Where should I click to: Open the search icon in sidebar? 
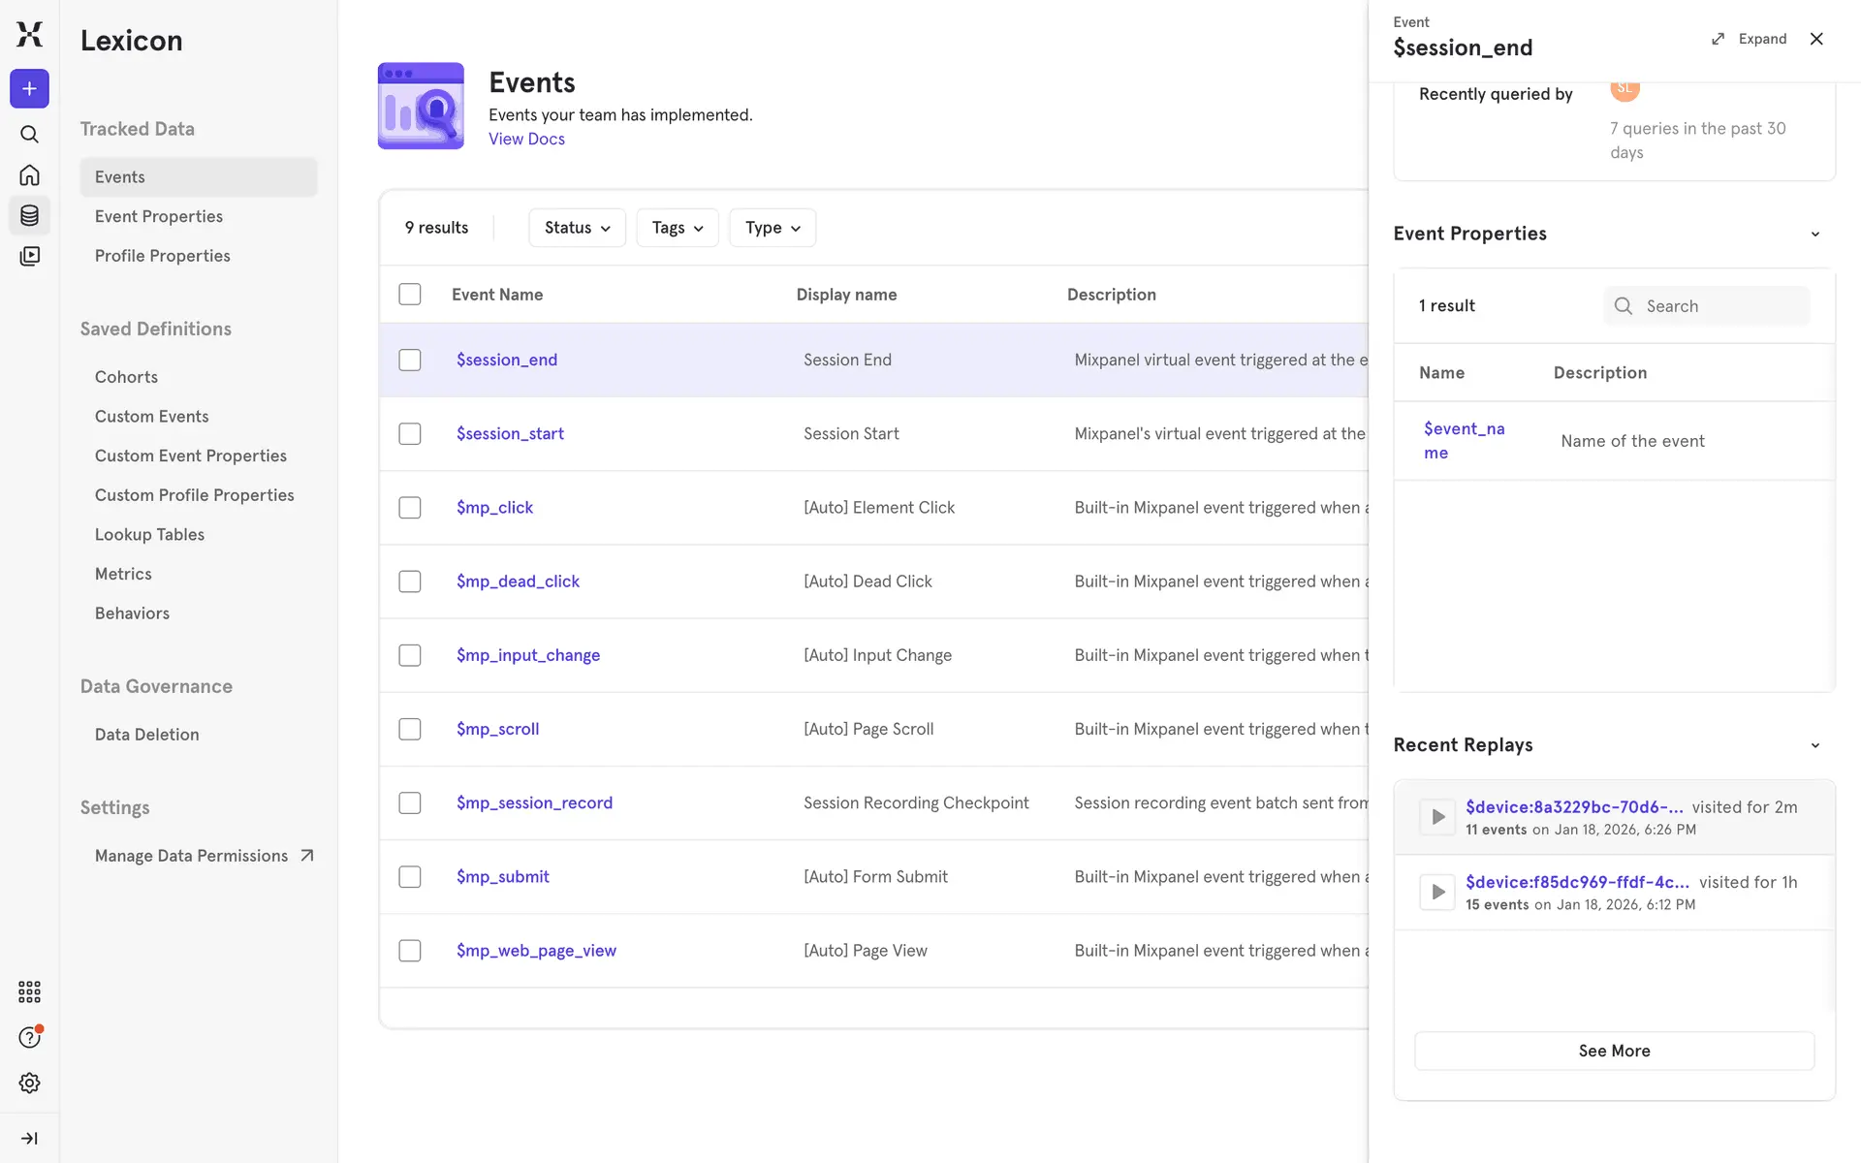pyautogui.click(x=29, y=135)
